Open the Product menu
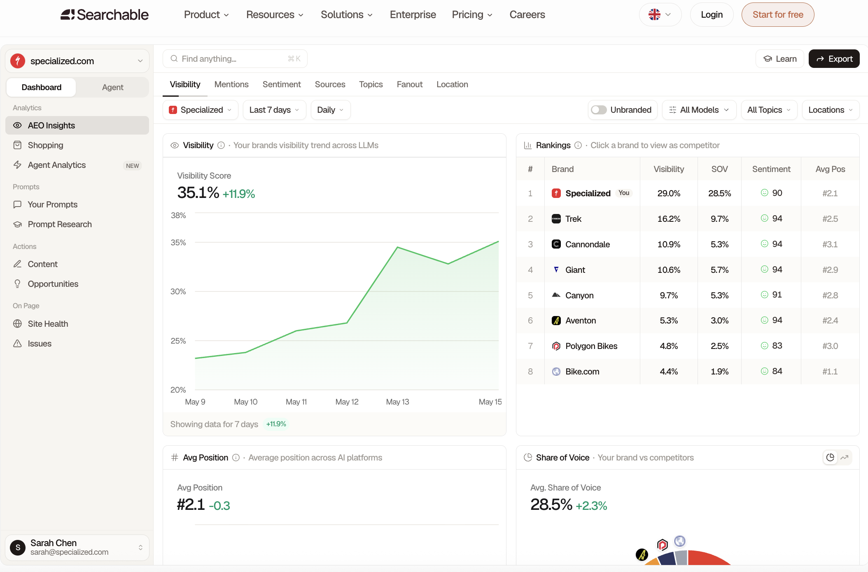 (x=206, y=15)
